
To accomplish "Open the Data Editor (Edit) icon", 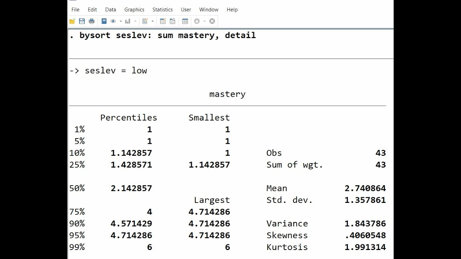I will point(163,21).
